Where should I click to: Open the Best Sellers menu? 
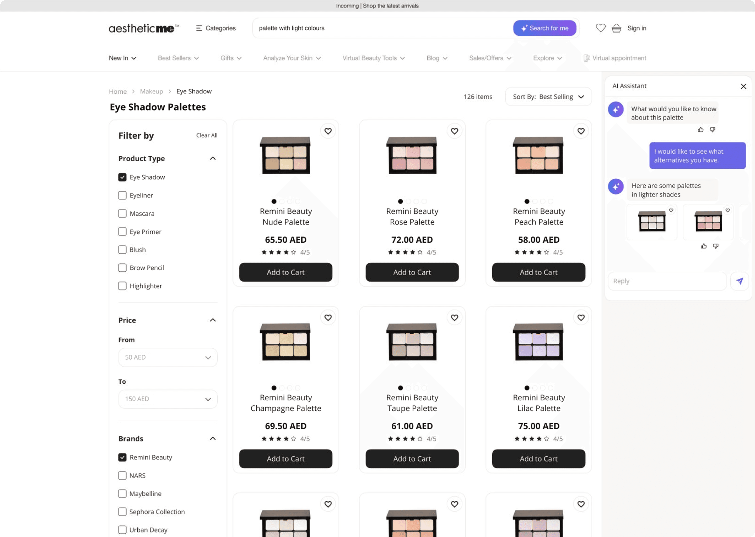pyautogui.click(x=178, y=58)
